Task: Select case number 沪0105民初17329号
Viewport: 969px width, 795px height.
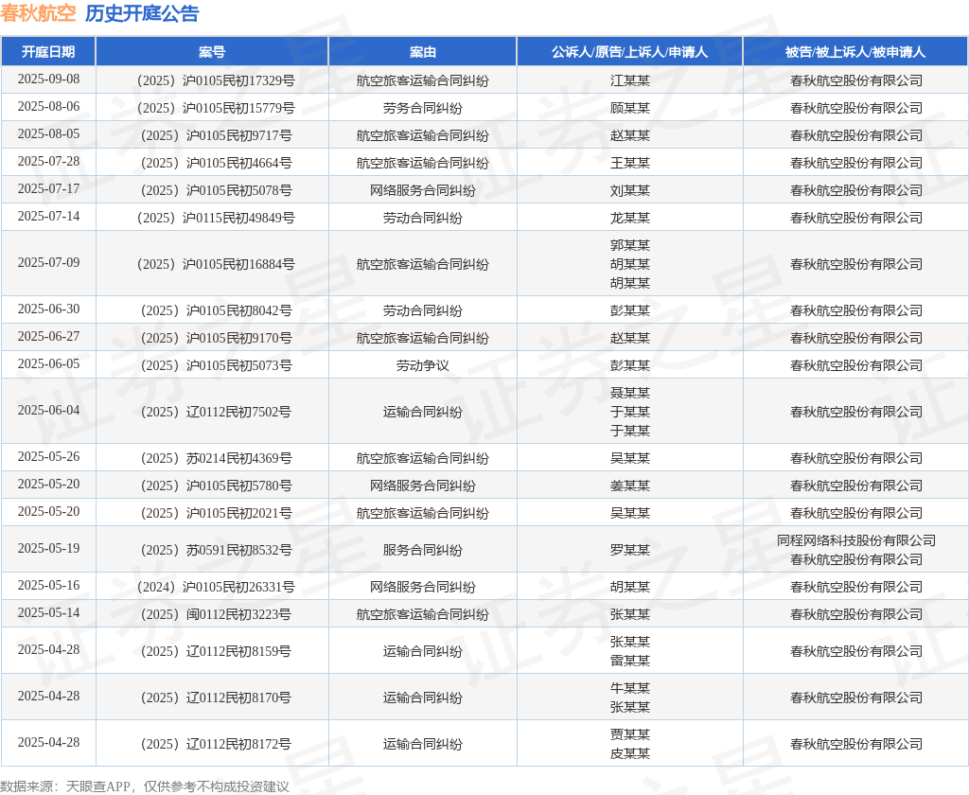Action: pos(217,81)
